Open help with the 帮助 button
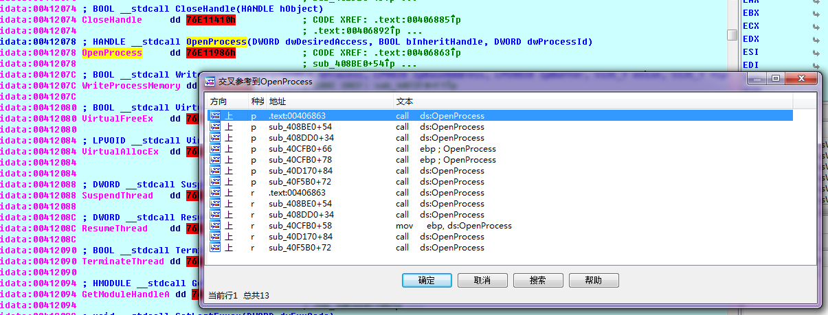 point(593,281)
